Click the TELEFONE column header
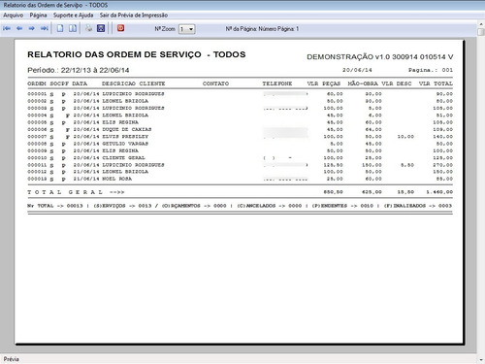The width and height of the screenshot is (485, 364). pyautogui.click(x=277, y=83)
